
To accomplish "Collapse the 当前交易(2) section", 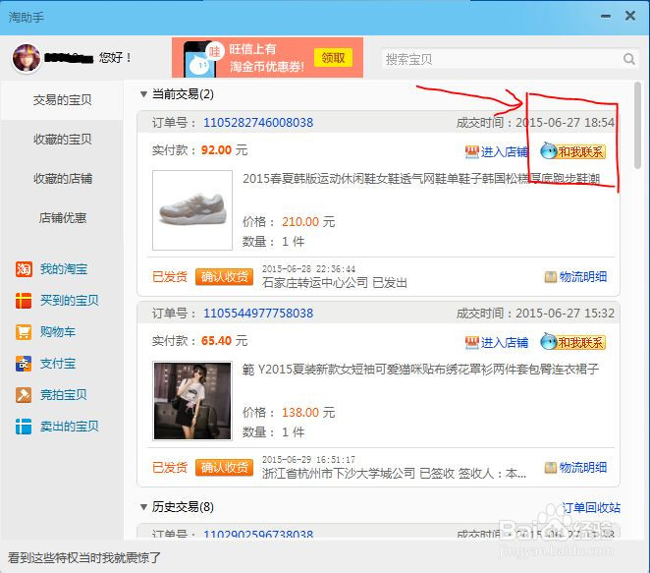I will 144,94.
